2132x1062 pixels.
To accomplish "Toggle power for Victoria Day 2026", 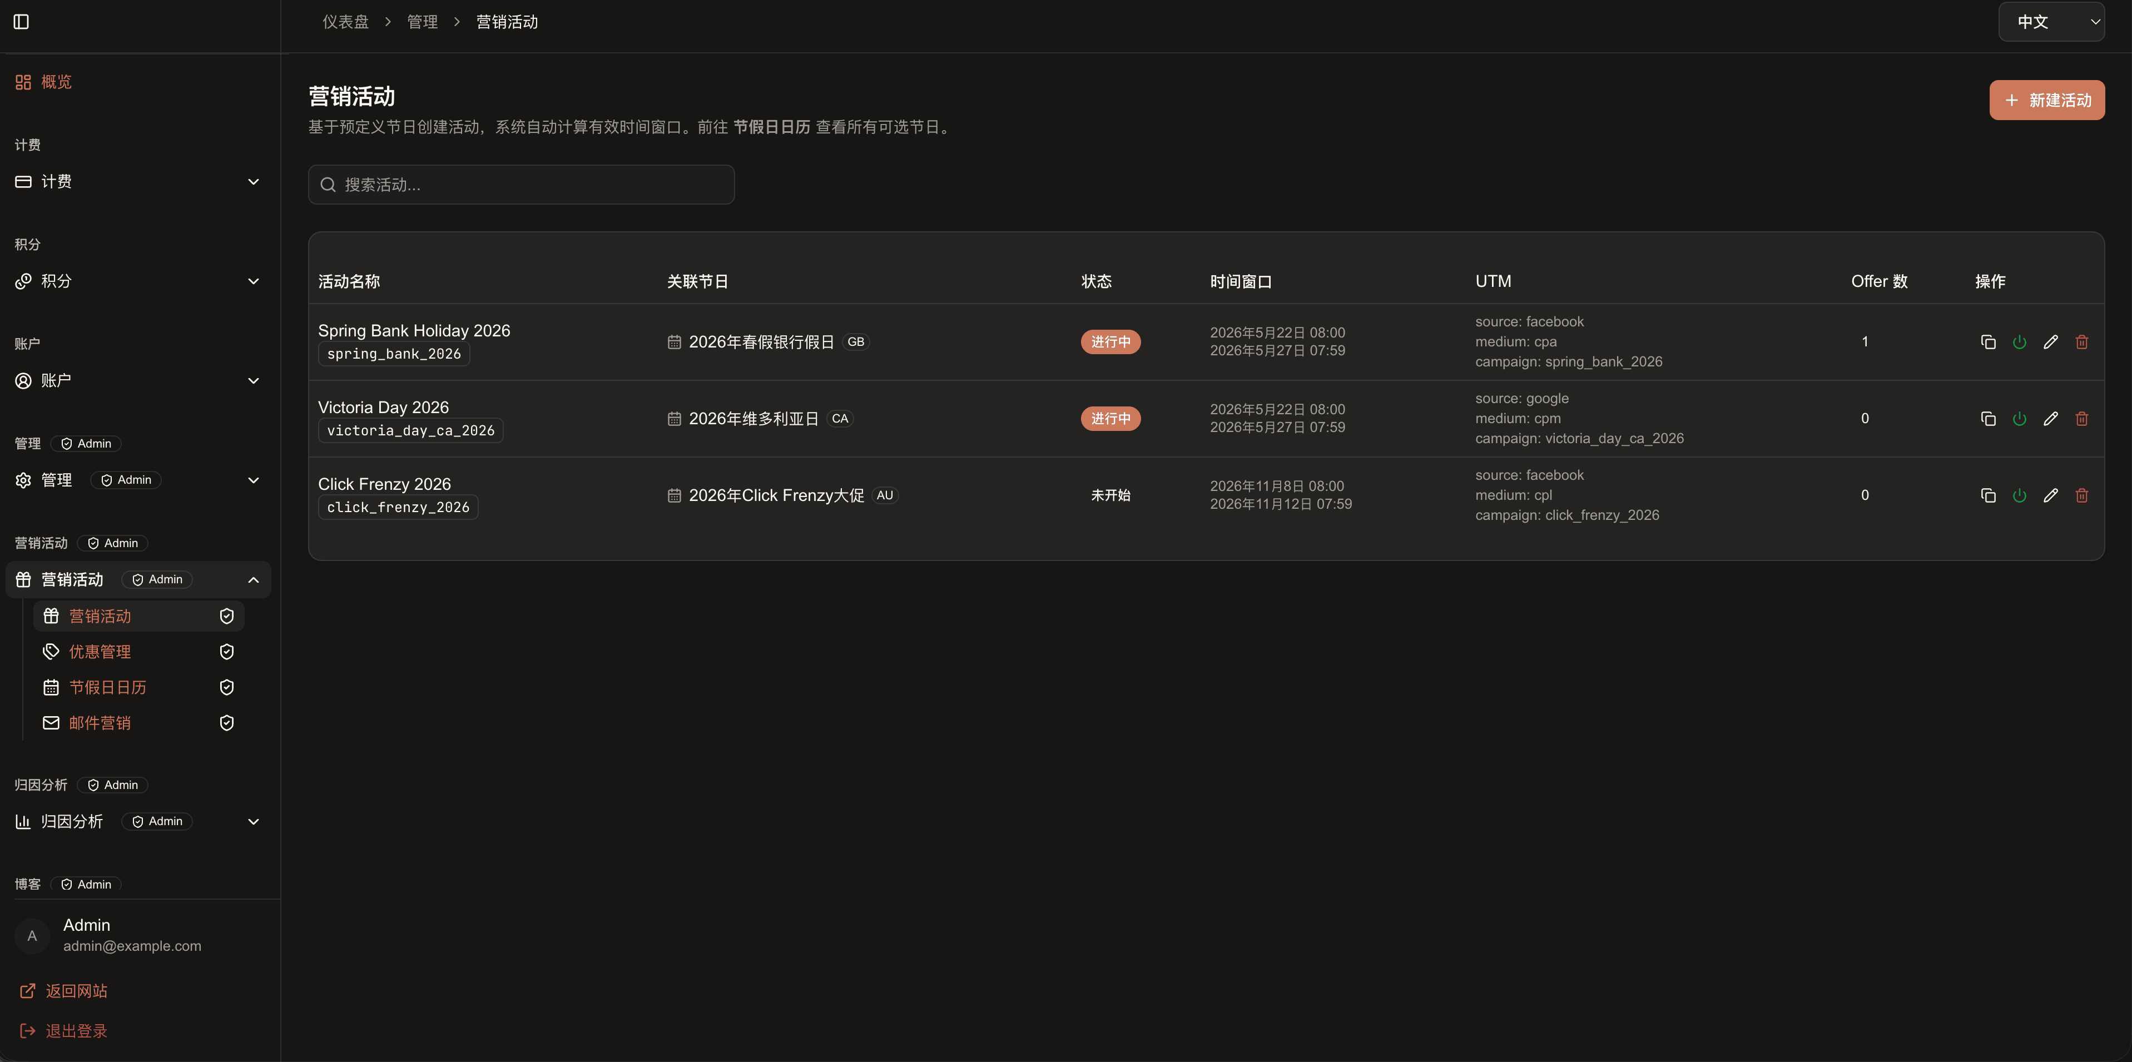I will 2020,419.
